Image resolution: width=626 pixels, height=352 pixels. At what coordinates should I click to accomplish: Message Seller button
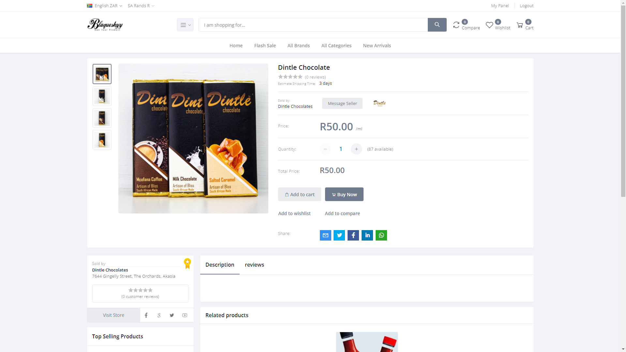[x=342, y=103]
